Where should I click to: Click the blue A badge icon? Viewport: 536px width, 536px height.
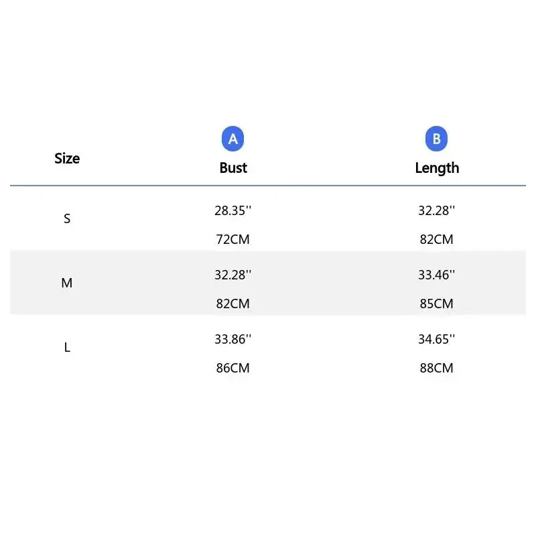click(x=233, y=139)
